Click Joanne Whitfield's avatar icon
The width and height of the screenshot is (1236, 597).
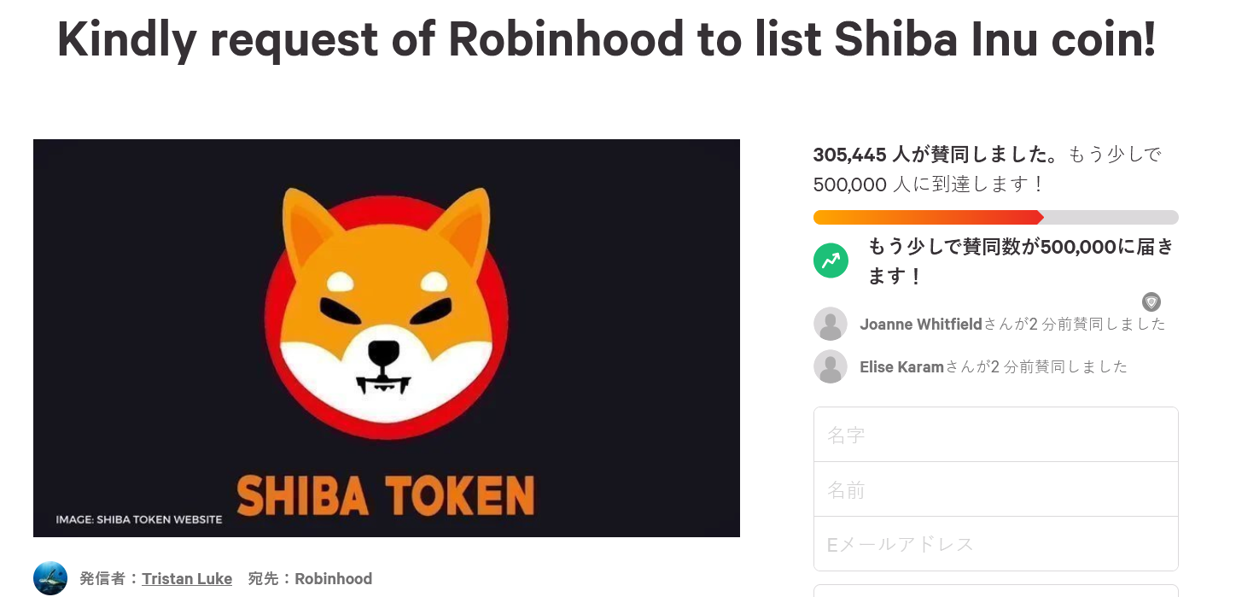click(831, 325)
